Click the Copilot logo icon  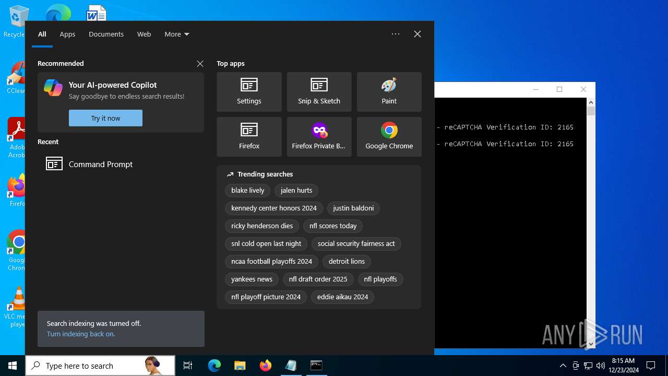point(53,88)
